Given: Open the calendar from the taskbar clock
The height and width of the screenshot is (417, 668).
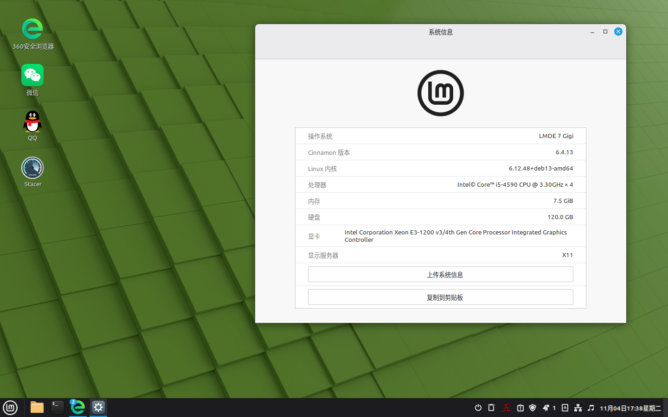Looking at the screenshot, I should click(x=630, y=408).
